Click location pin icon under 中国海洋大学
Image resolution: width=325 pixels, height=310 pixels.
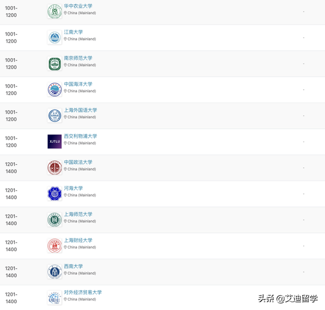click(66, 91)
